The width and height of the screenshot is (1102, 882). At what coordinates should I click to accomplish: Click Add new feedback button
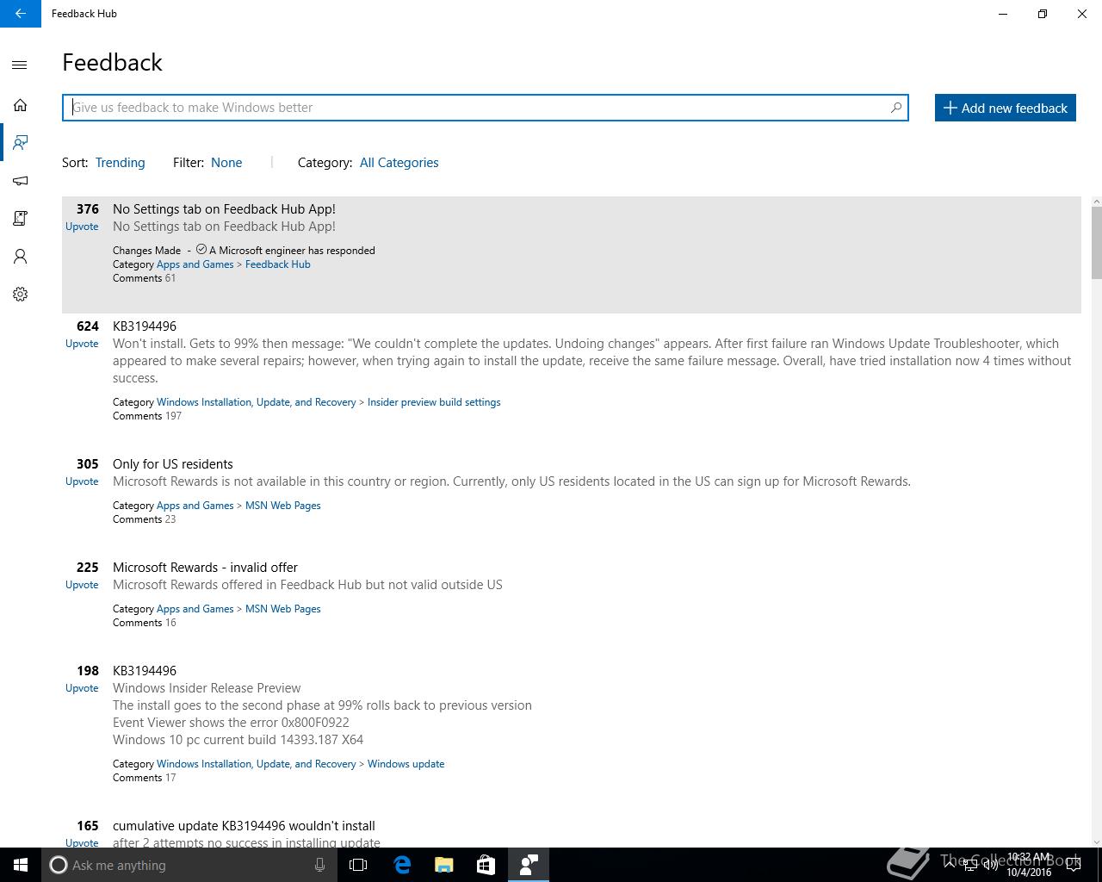pyautogui.click(x=1006, y=108)
